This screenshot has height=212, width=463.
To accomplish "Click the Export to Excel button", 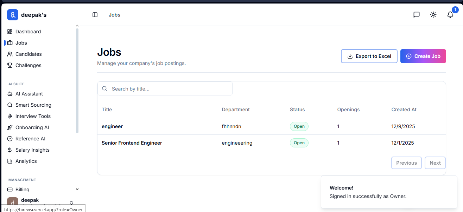I will coord(369,56).
